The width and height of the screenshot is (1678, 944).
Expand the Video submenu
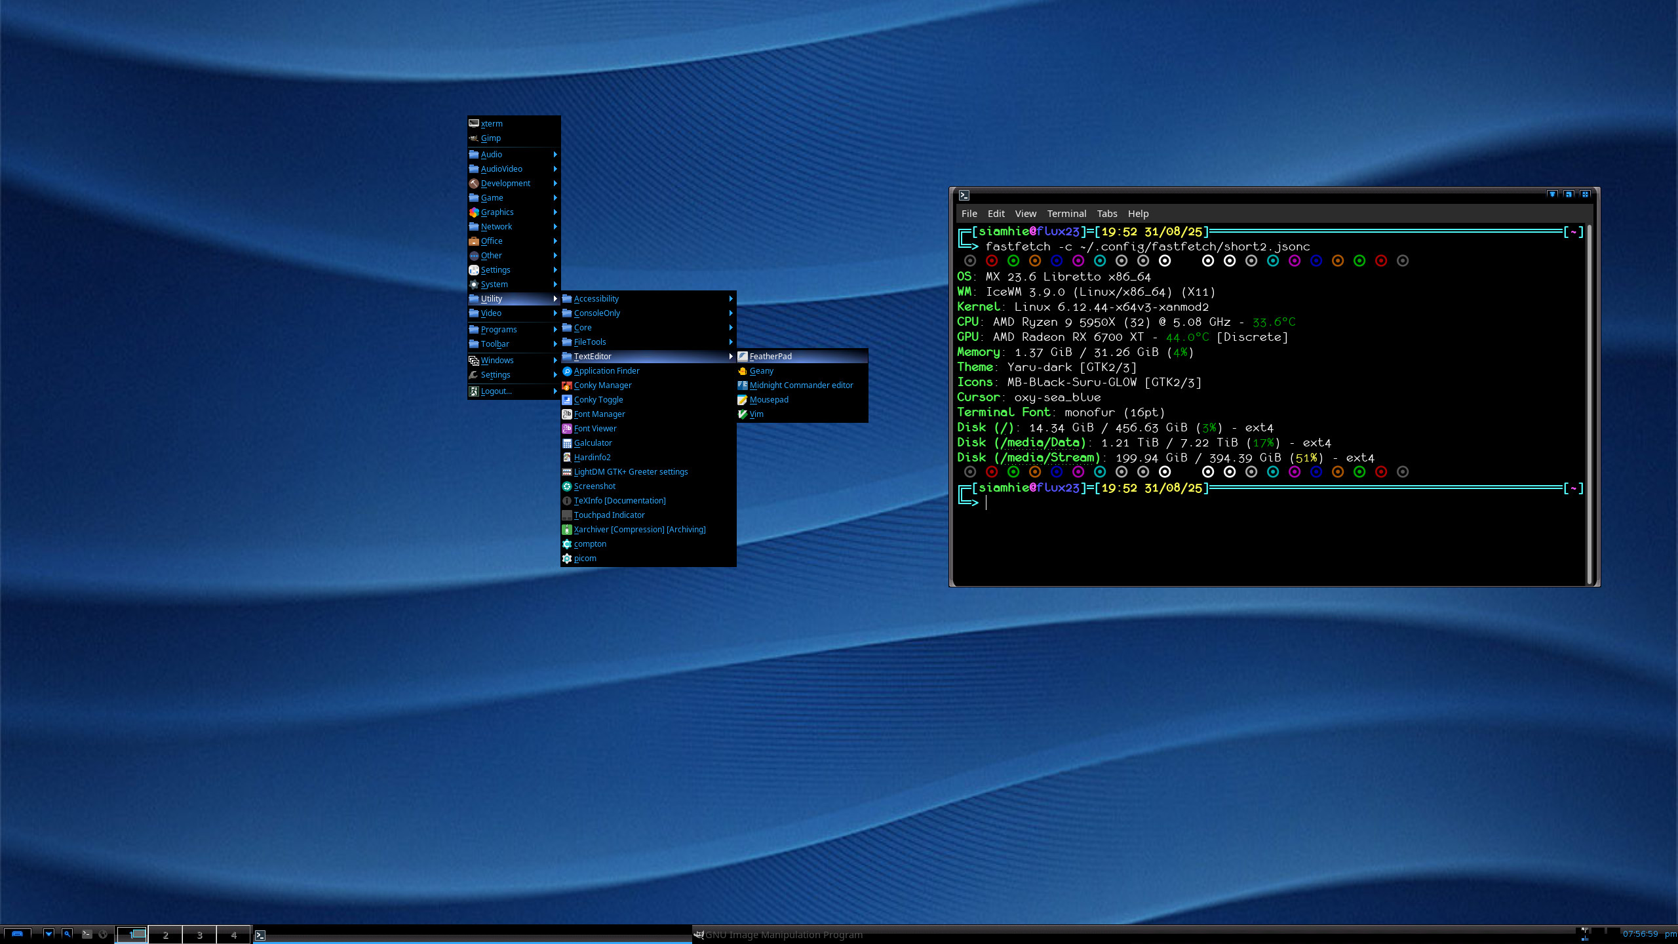[514, 313]
